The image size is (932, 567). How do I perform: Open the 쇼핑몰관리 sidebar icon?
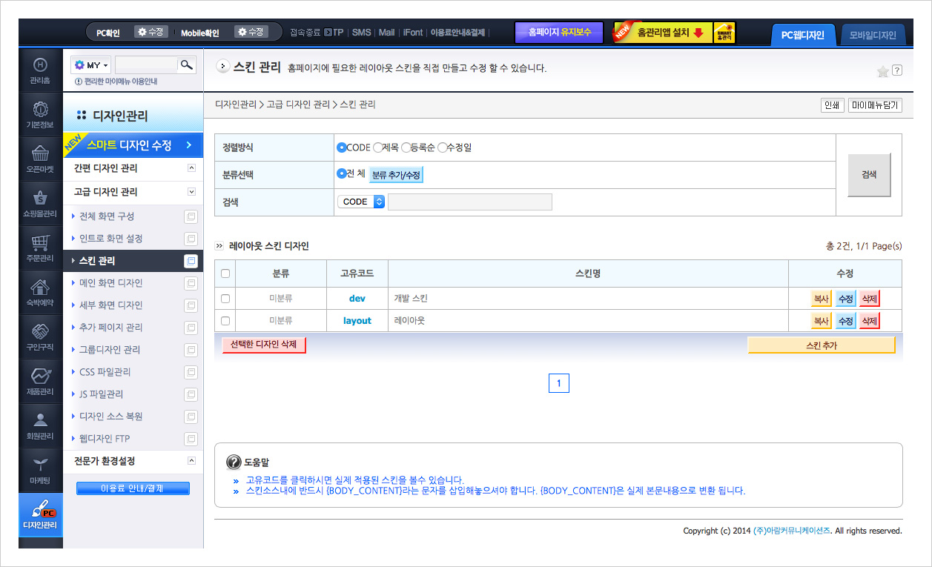[x=41, y=196]
